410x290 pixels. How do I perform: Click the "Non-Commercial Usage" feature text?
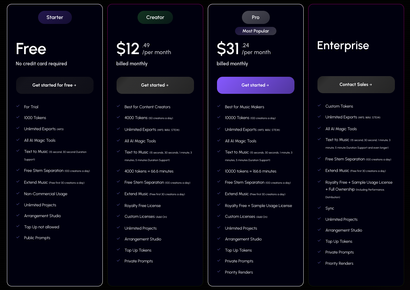click(46, 194)
